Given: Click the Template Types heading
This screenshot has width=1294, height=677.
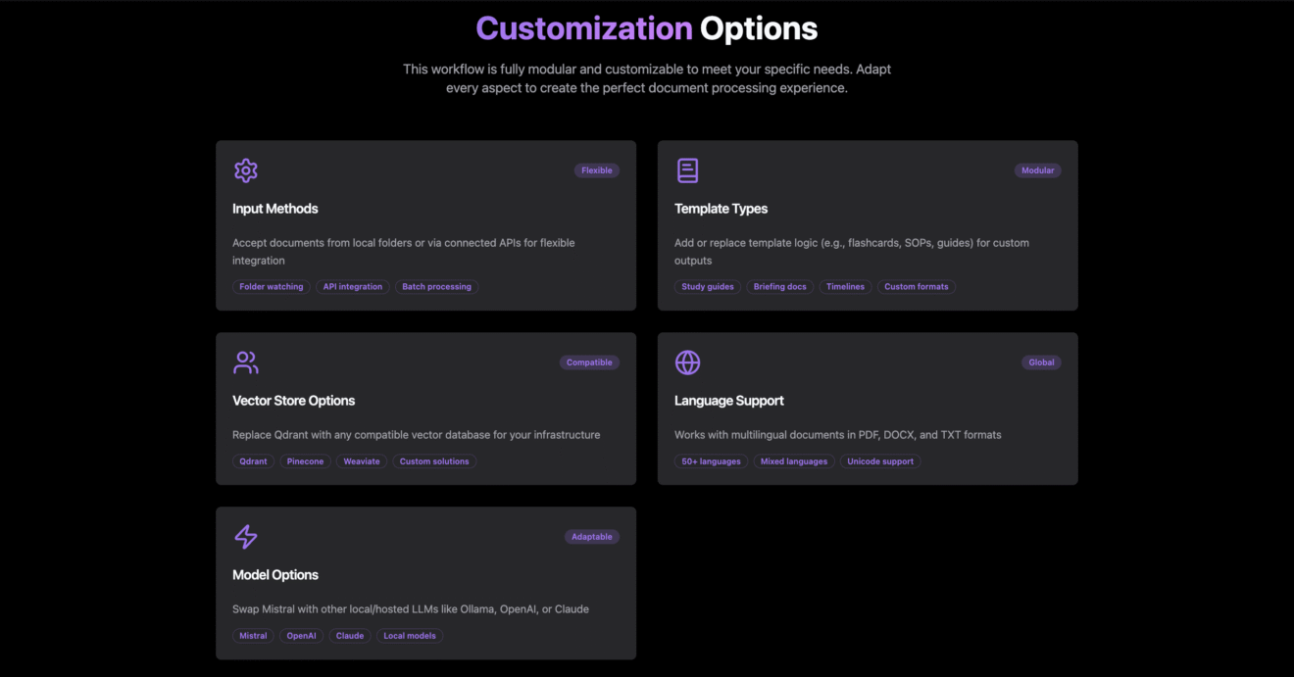Looking at the screenshot, I should 721,209.
